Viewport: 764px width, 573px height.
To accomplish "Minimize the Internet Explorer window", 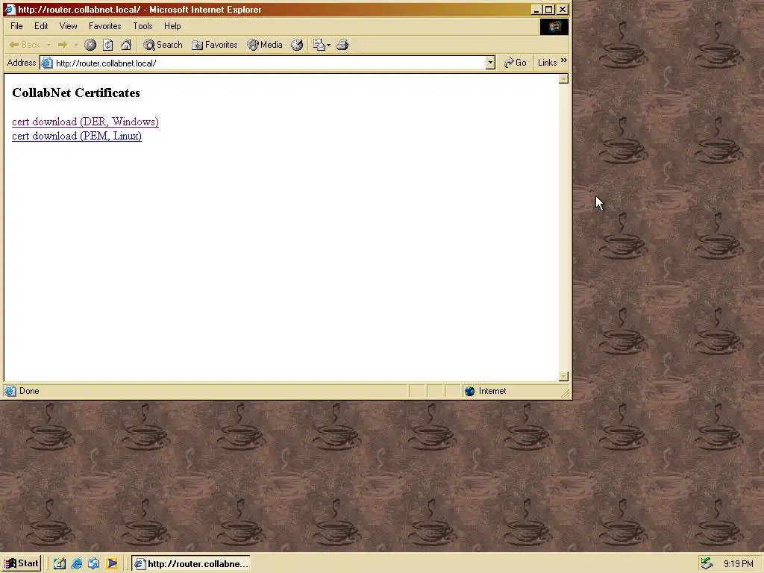I will click(536, 9).
